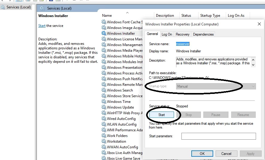Viewport: 265px width, 160px height.
Task: Click the gear icon beside Windows Time
Action: tap(104, 101)
